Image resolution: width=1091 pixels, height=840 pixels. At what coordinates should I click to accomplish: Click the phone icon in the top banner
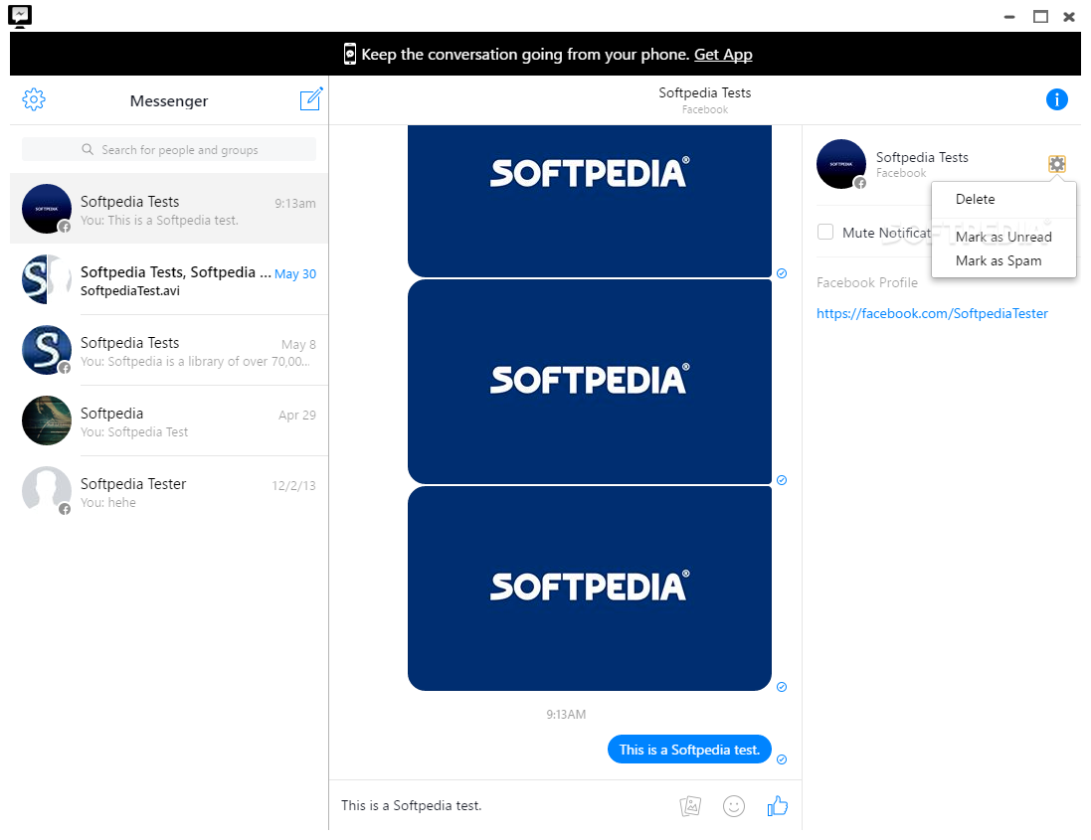[x=350, y=55]
